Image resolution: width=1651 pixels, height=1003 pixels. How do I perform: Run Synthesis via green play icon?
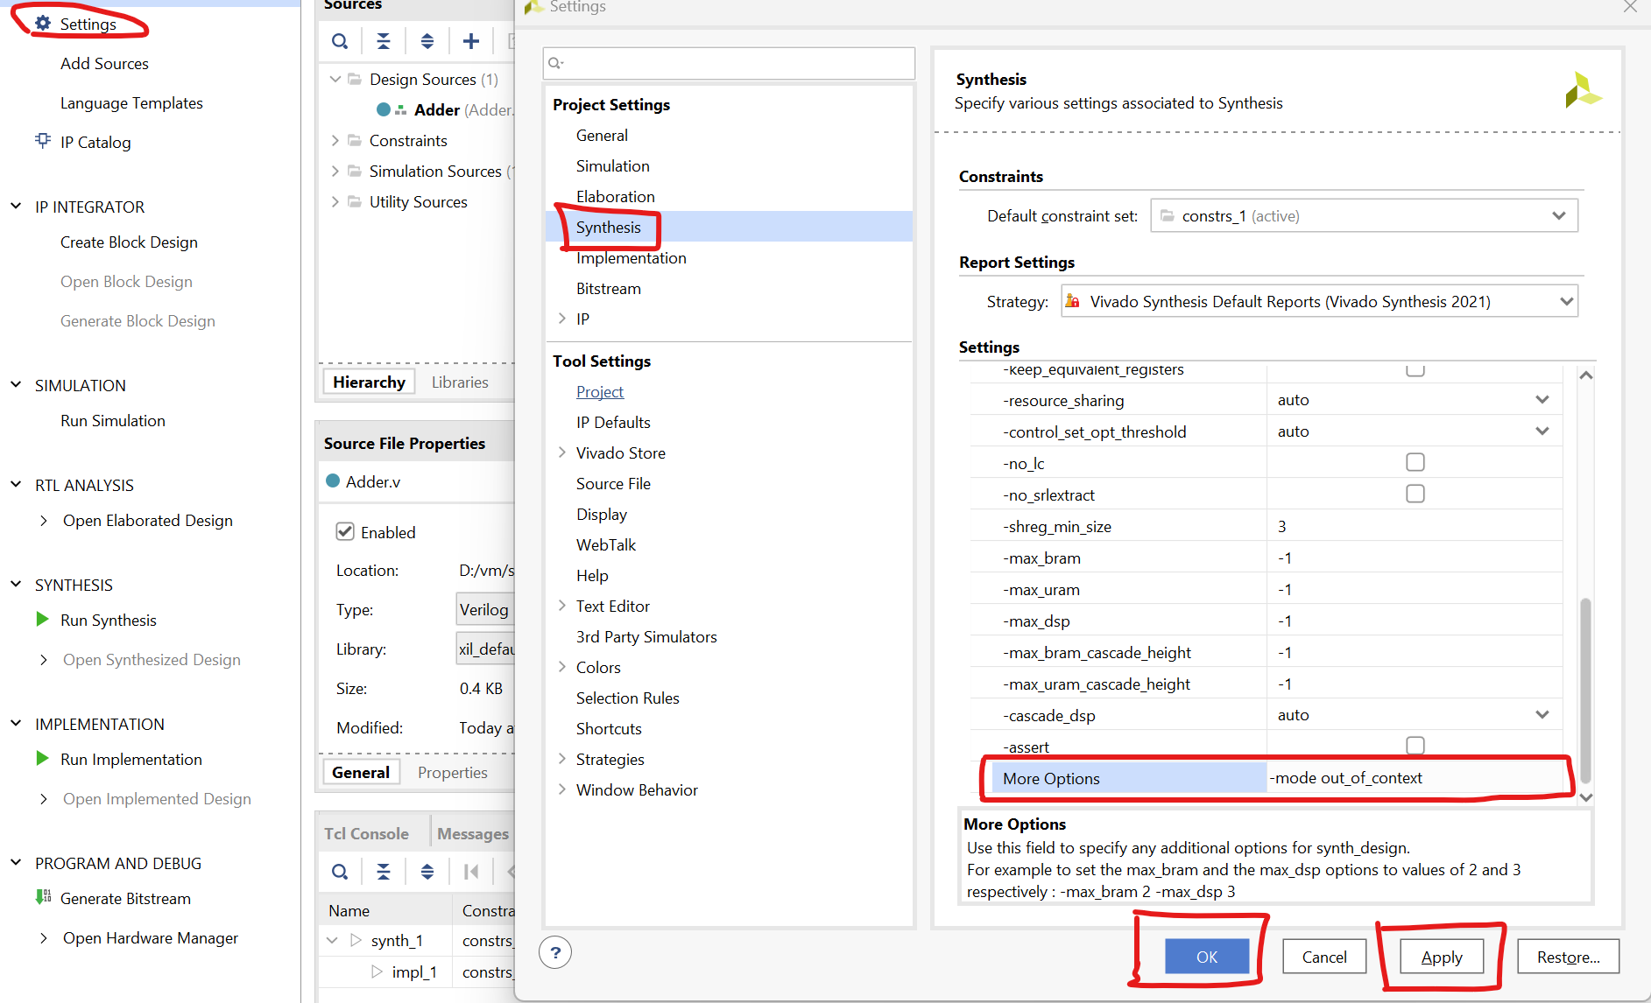click(x=41, y=619)
